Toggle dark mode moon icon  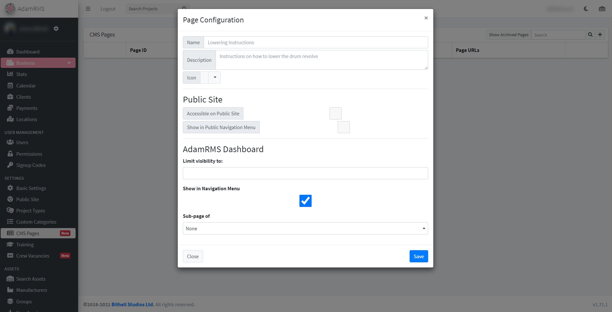[586, 9]
